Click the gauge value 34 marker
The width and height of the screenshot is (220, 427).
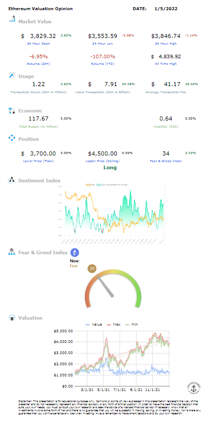[92, 268]
